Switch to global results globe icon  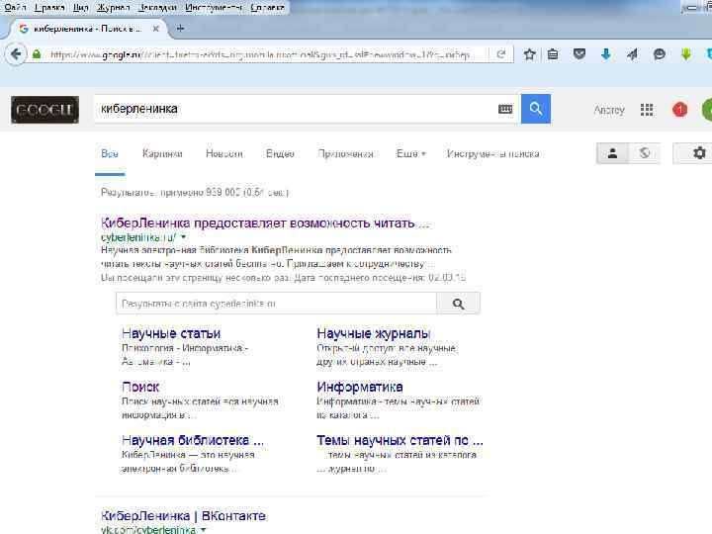[644, 153]
